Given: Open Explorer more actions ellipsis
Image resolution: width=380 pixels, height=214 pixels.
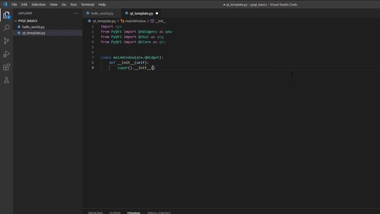Looking at the screenshot, I should click(76, 13).
